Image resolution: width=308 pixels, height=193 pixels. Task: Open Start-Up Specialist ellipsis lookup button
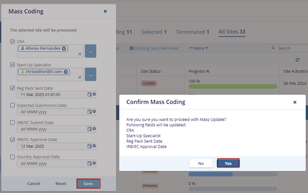point(90,74)
